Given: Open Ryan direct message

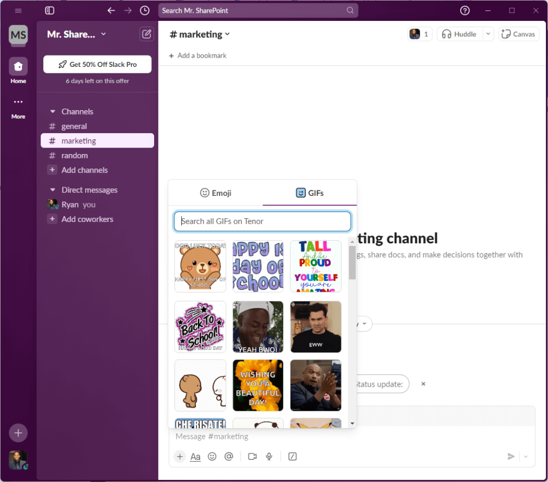Looking at the screenshot, I should click(x=97, y=205).
